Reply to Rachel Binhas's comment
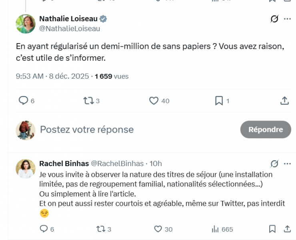Image resolution: width=296 pixels, height=240 pixels. [x=44, y=229]
